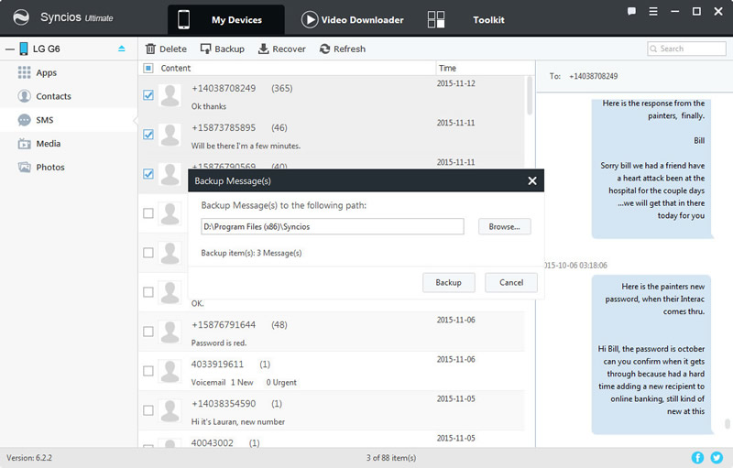
Task: Click the SMS chat bubble icon
Action: pos(25,120)
